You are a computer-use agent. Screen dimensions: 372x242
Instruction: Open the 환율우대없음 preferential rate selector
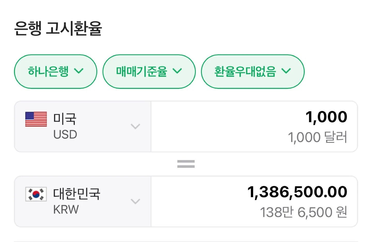(x=253, y=71)
